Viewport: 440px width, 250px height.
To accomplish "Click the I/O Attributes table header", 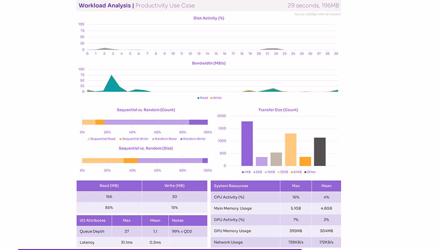I will click(94, 220).
